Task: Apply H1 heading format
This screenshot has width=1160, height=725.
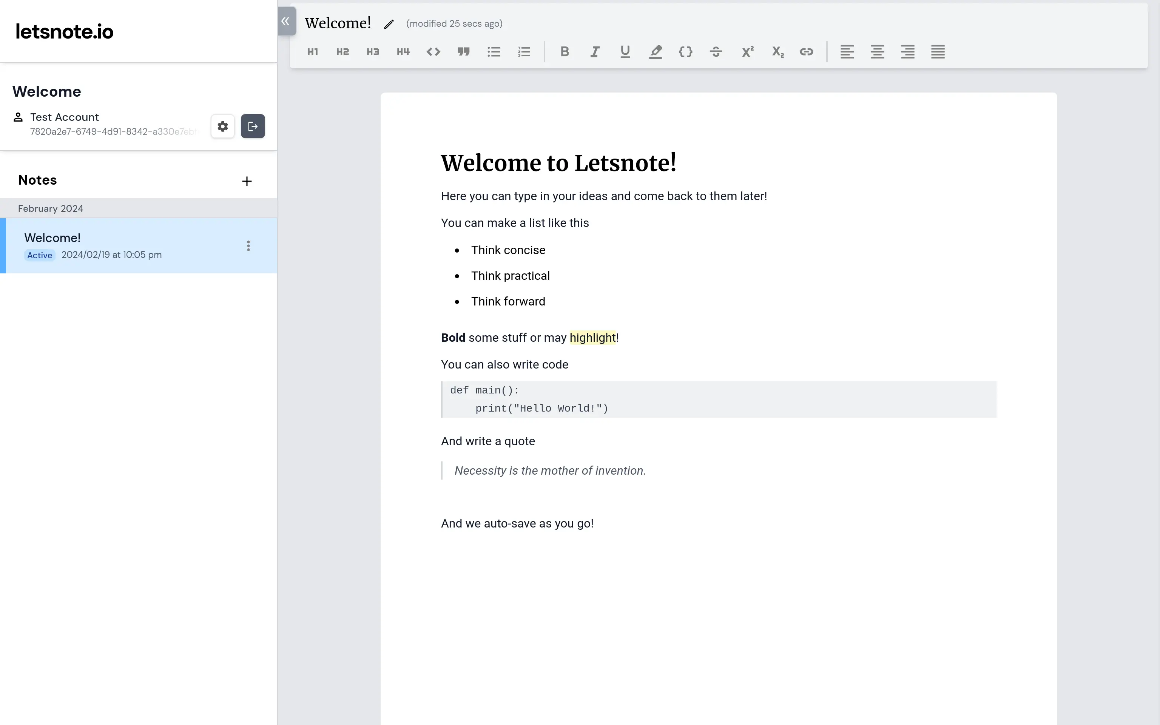Action: coord(313,52)
